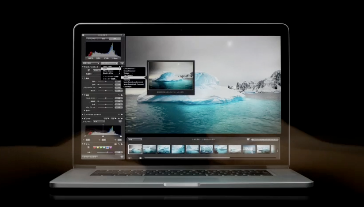The width and height of the screenshot is (364, 207).
Task: Open the sort dropdown above the filmstrip
Action: point(134,139)
